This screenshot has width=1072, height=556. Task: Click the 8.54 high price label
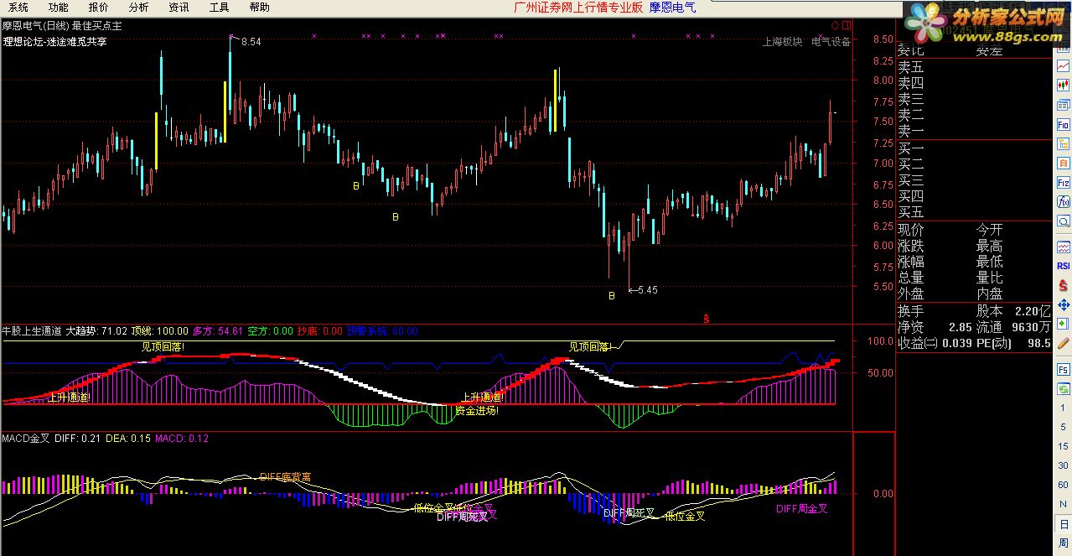[x=251, y=42]
